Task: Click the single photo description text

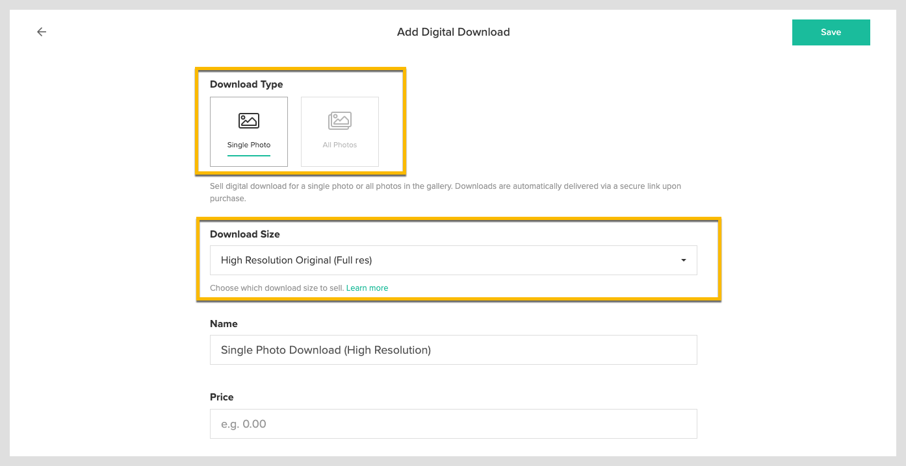Action: (x=445, y=191)
